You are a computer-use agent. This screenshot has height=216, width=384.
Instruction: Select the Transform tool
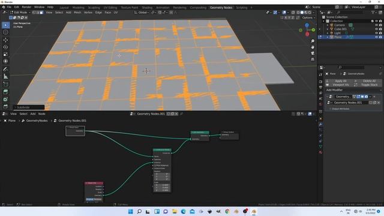click(5, 61)
